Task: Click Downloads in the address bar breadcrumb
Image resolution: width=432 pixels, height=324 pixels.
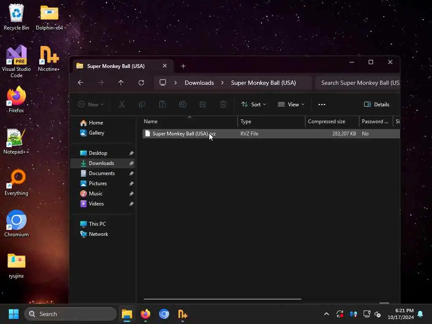Action: coord(199,83)
